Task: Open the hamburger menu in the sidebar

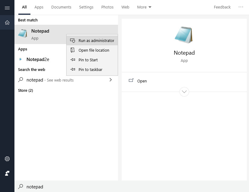Action: click(x=7, y=8)
